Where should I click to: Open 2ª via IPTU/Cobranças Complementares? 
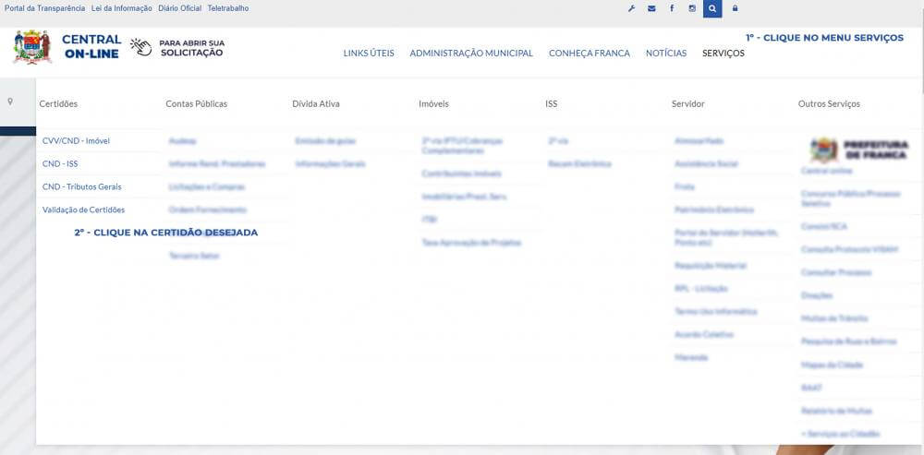pos(462,146)
